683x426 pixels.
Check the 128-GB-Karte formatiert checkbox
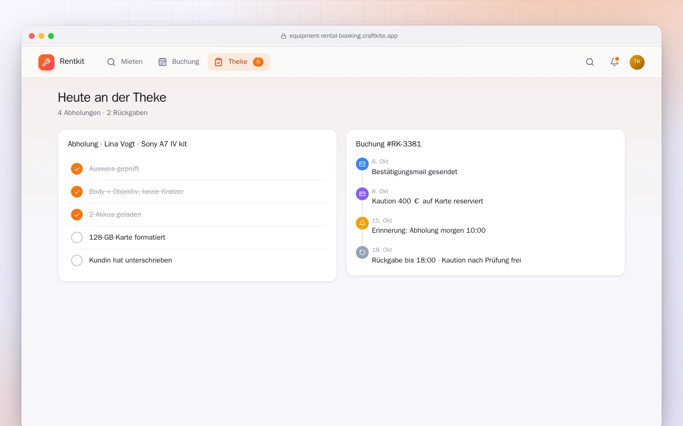[x=77, y=237]
